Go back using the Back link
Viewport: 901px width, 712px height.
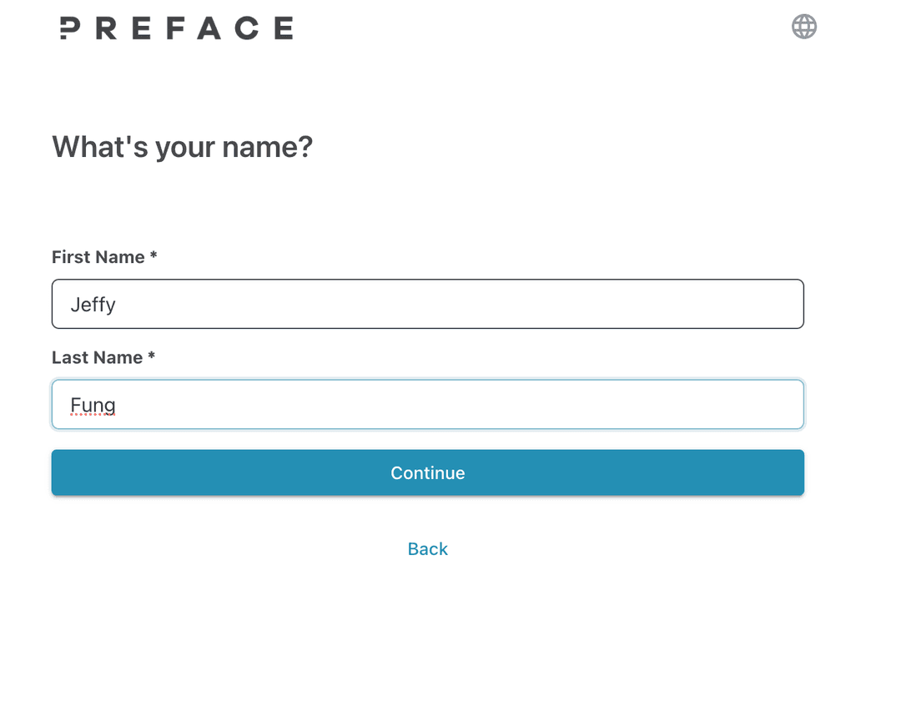[427, 548]
